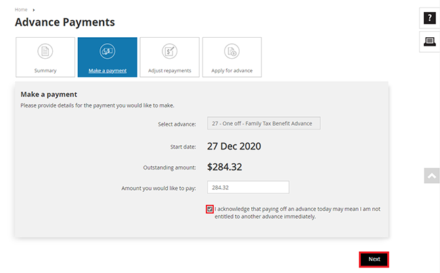This screenshot has height=273, width=440.
Task: Click the acknowledgement text beside the checkbox
Action: 297,213
